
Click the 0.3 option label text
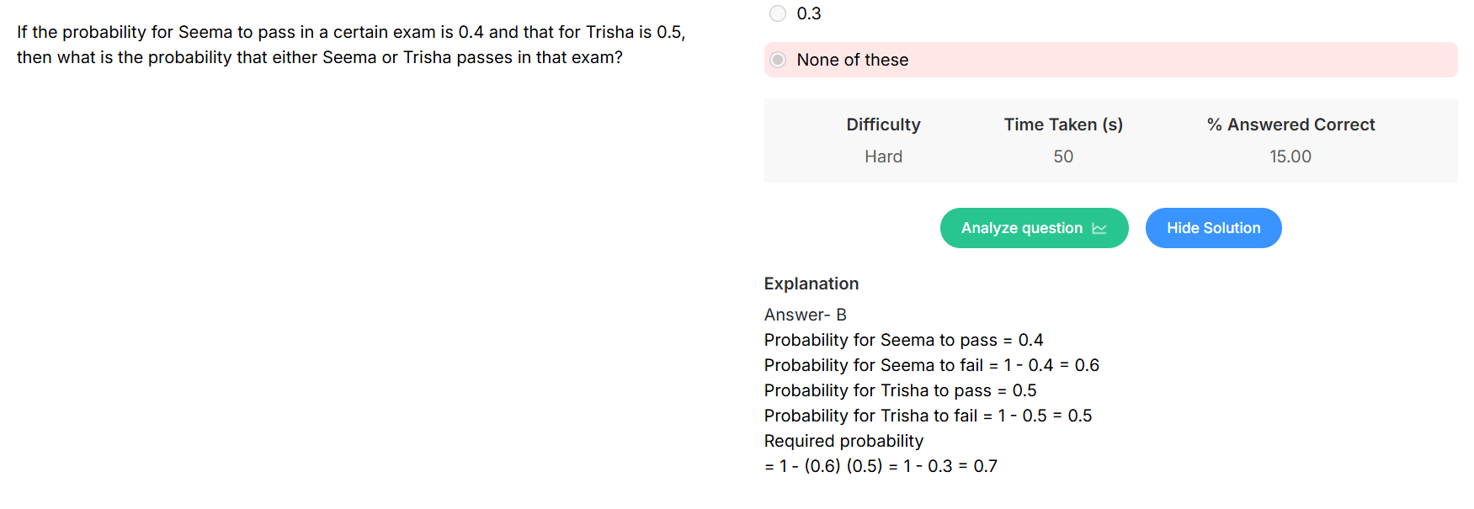coord(809,13)
